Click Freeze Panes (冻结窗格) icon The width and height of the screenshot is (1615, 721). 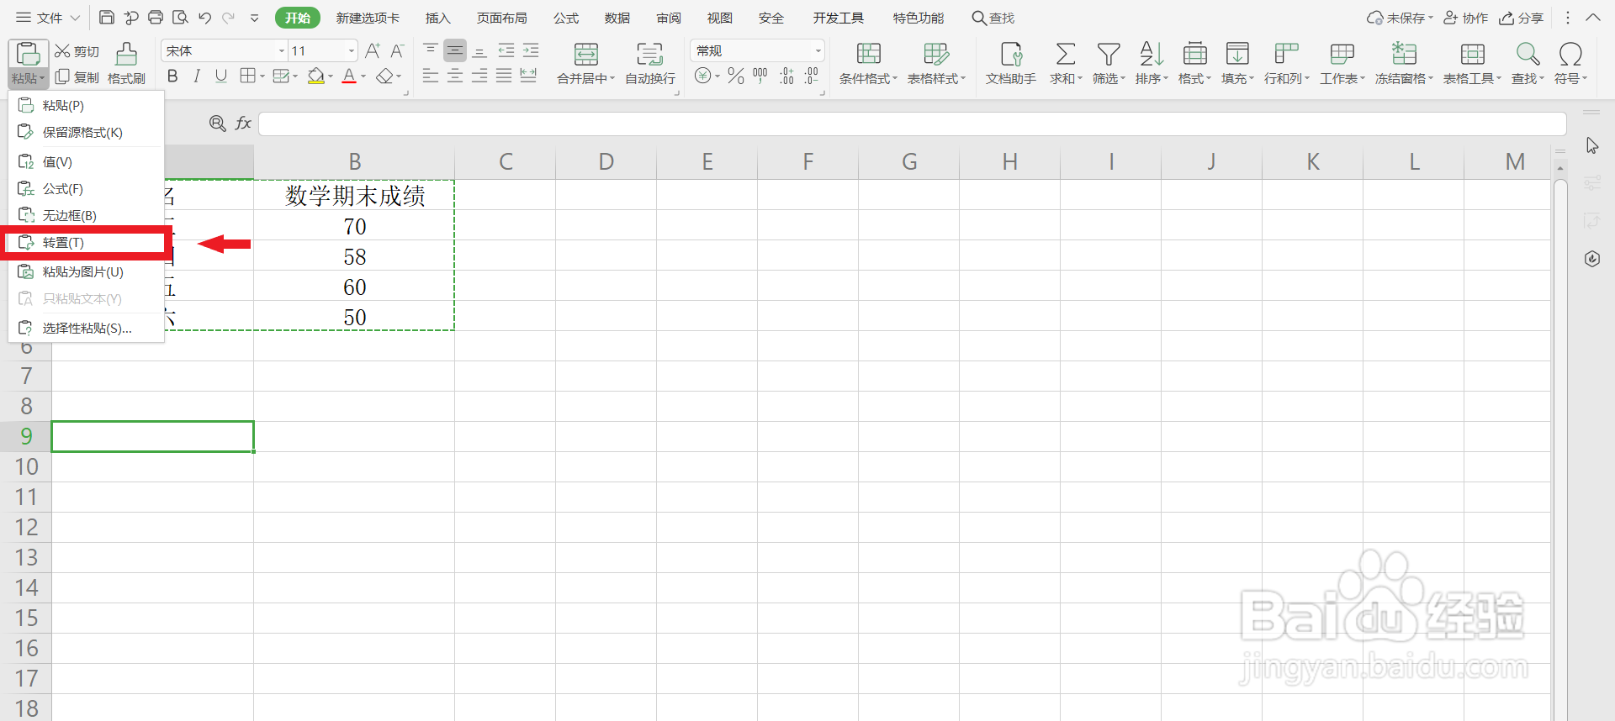pyautogui.click(x=1404, y=54)
